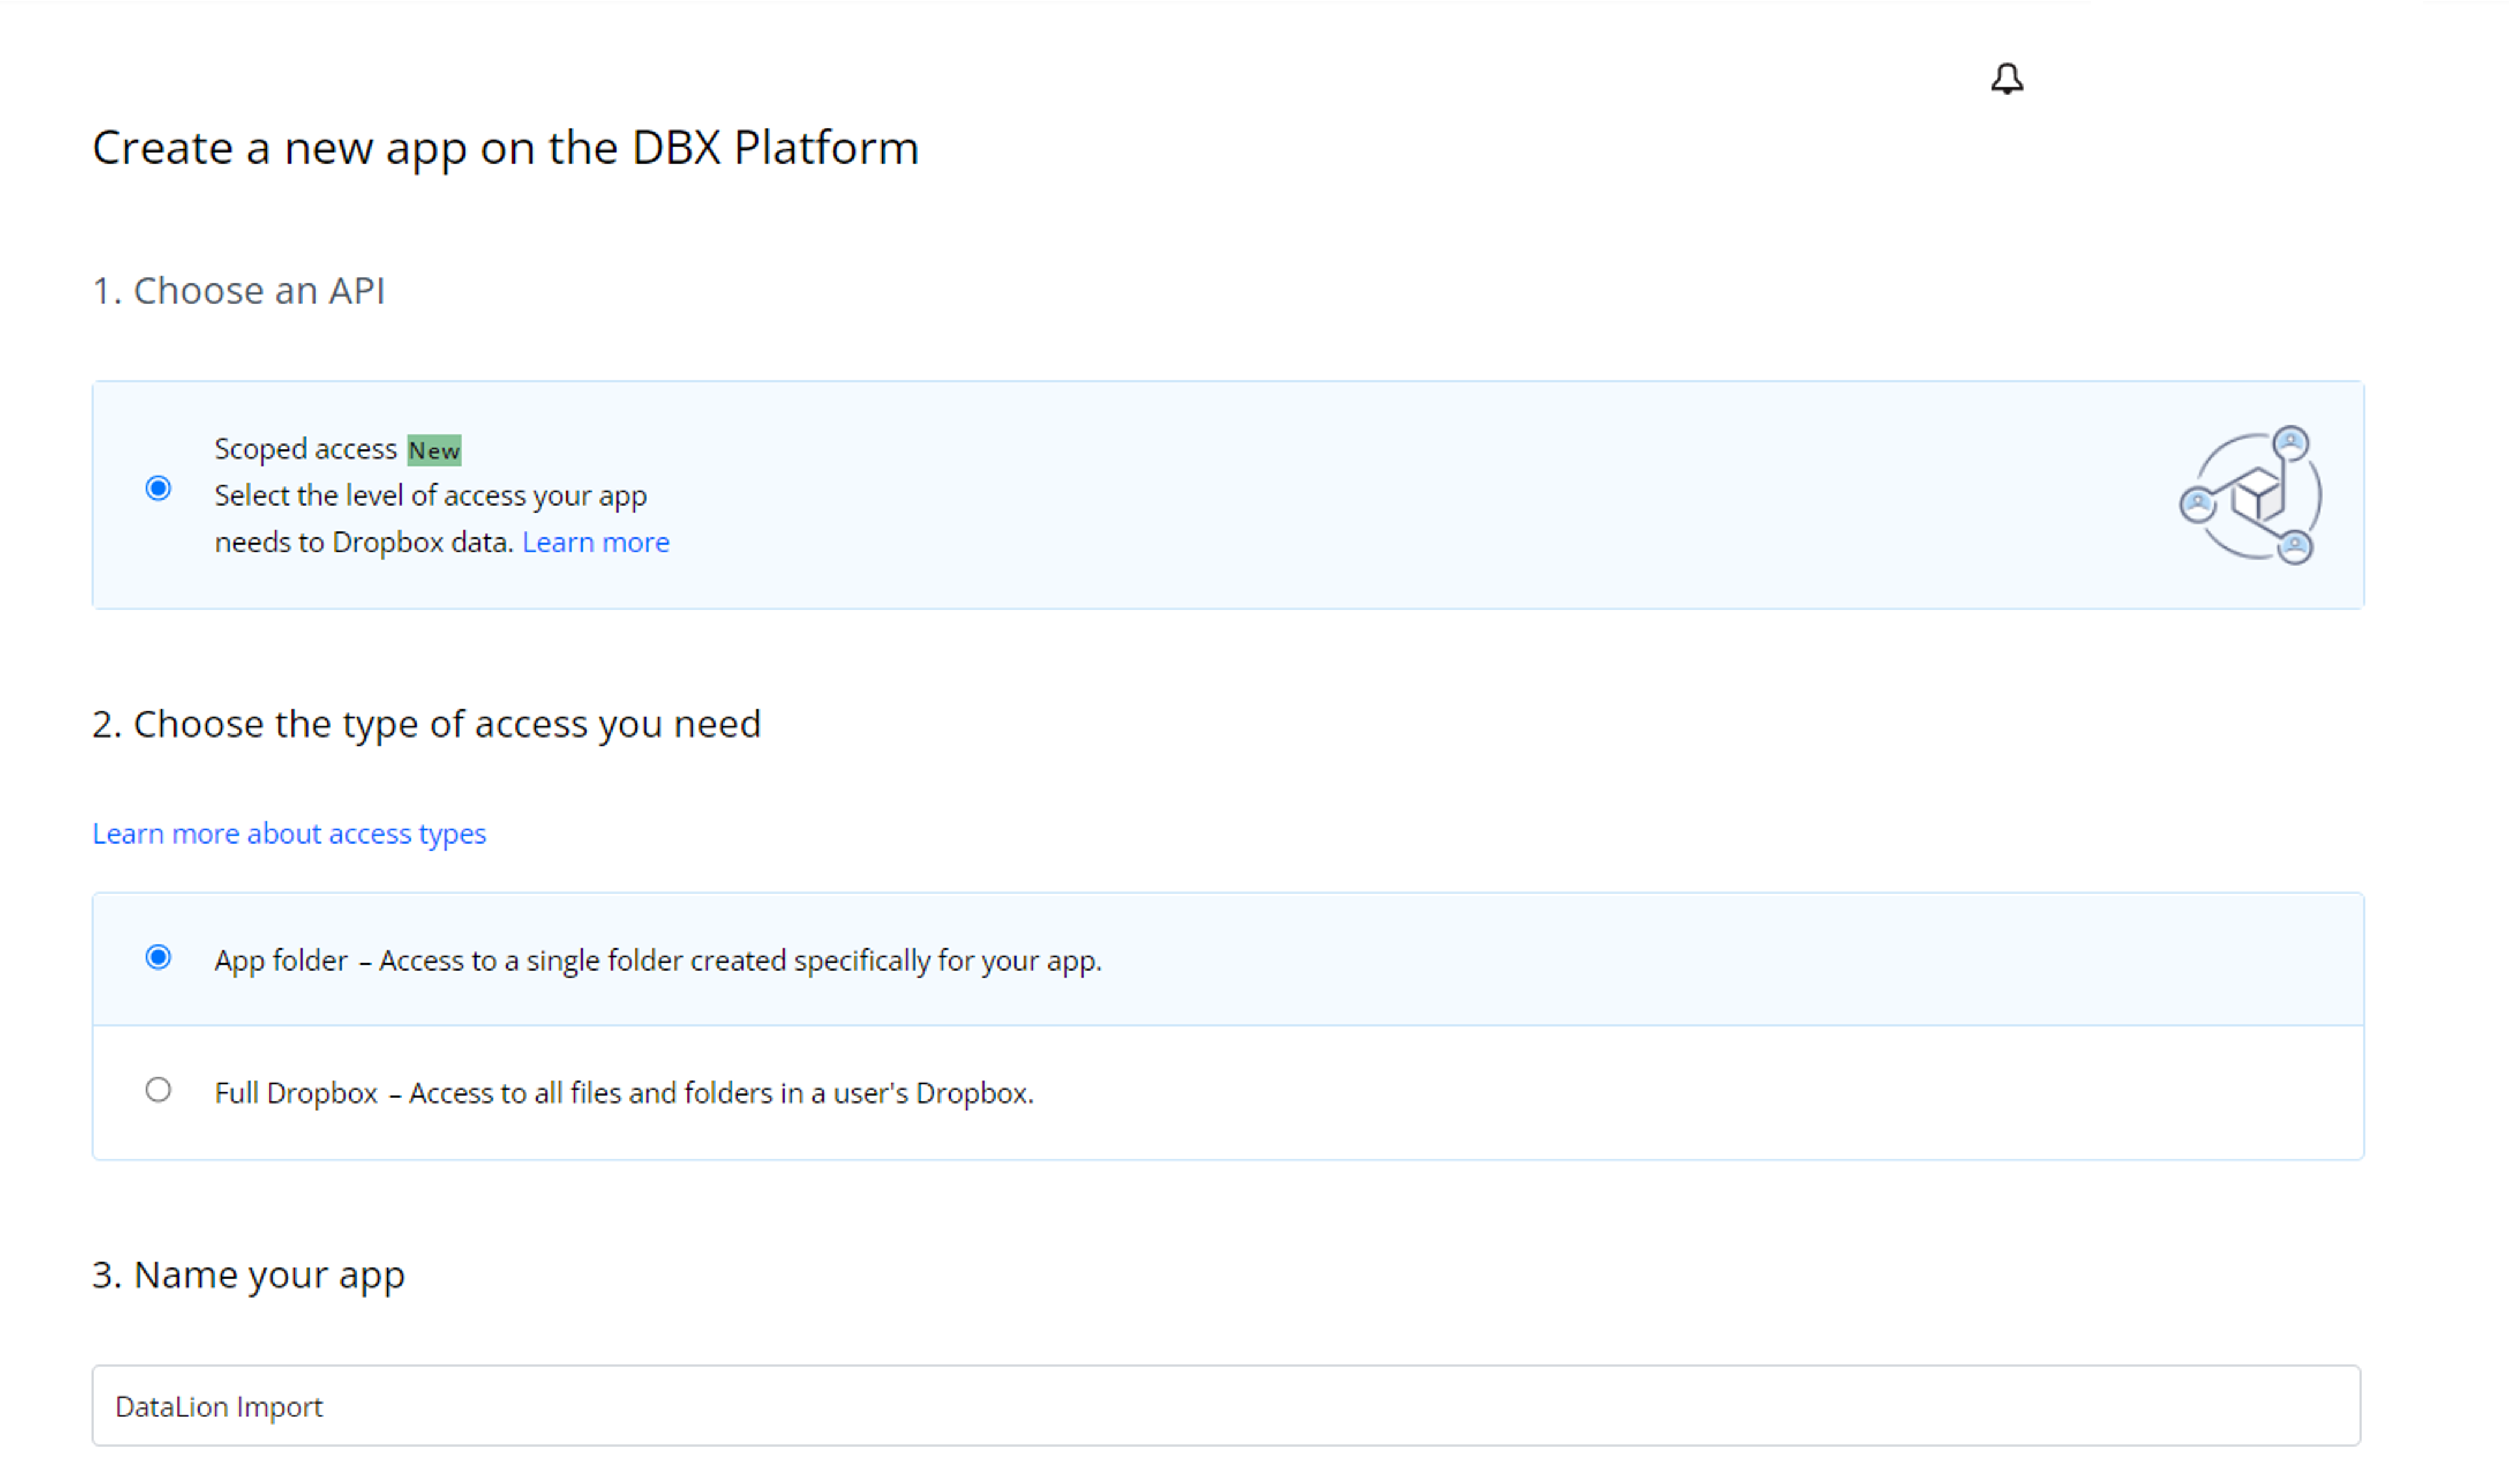Image resolution: width=2509 pixels, height=1484 pixels.
Task: Click the Scoped access network illustration
Action: point(2250,495)
